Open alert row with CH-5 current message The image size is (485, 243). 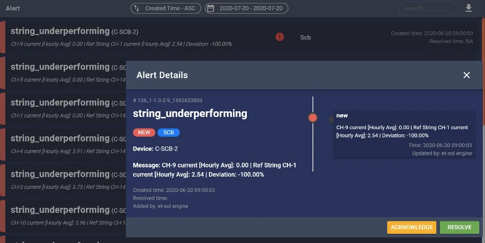[64, 74]
